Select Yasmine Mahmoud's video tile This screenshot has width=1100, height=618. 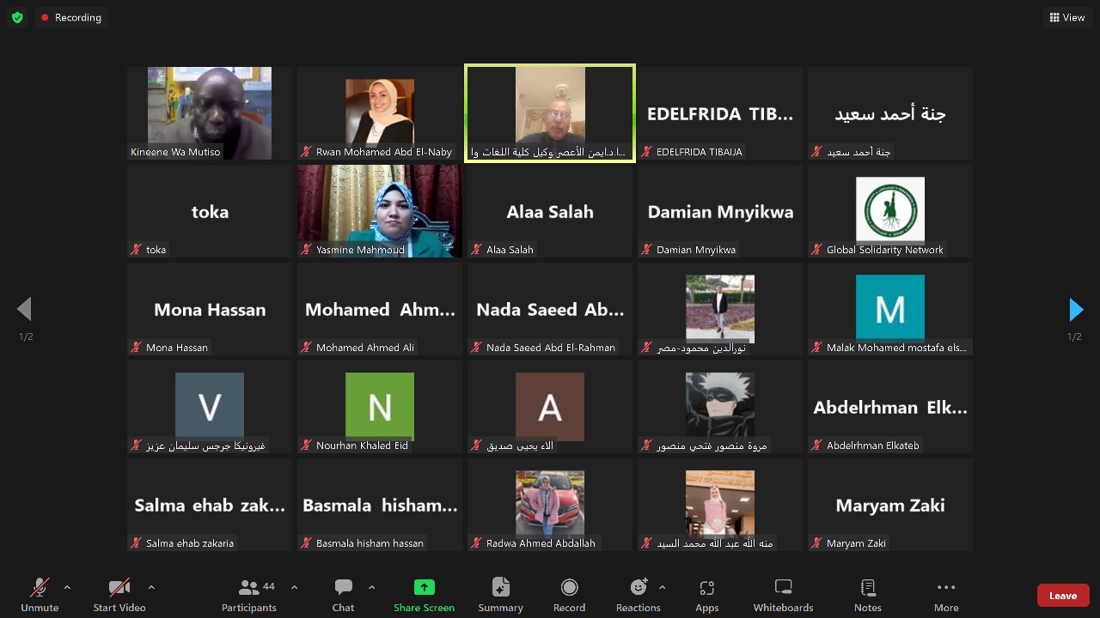(380, 210)
